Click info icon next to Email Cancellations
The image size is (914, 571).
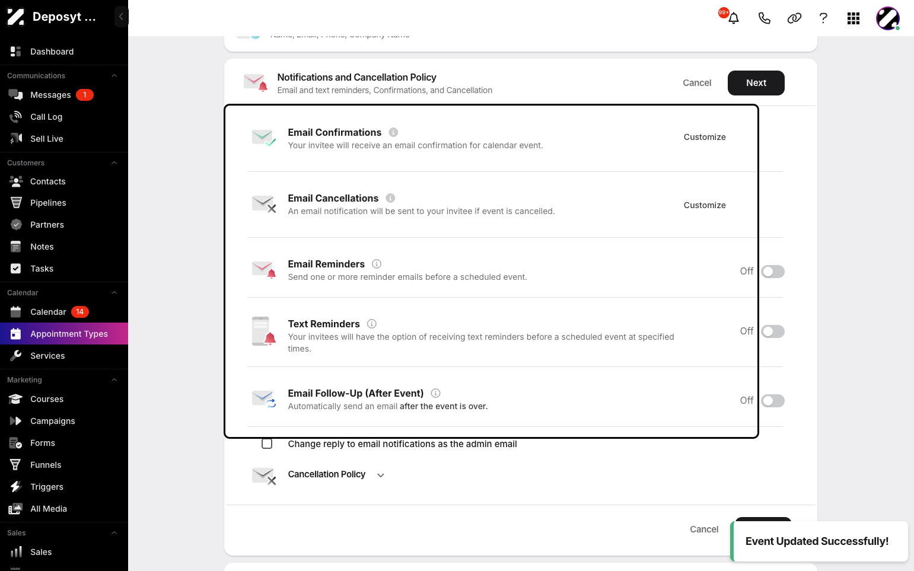pos(390,198)
